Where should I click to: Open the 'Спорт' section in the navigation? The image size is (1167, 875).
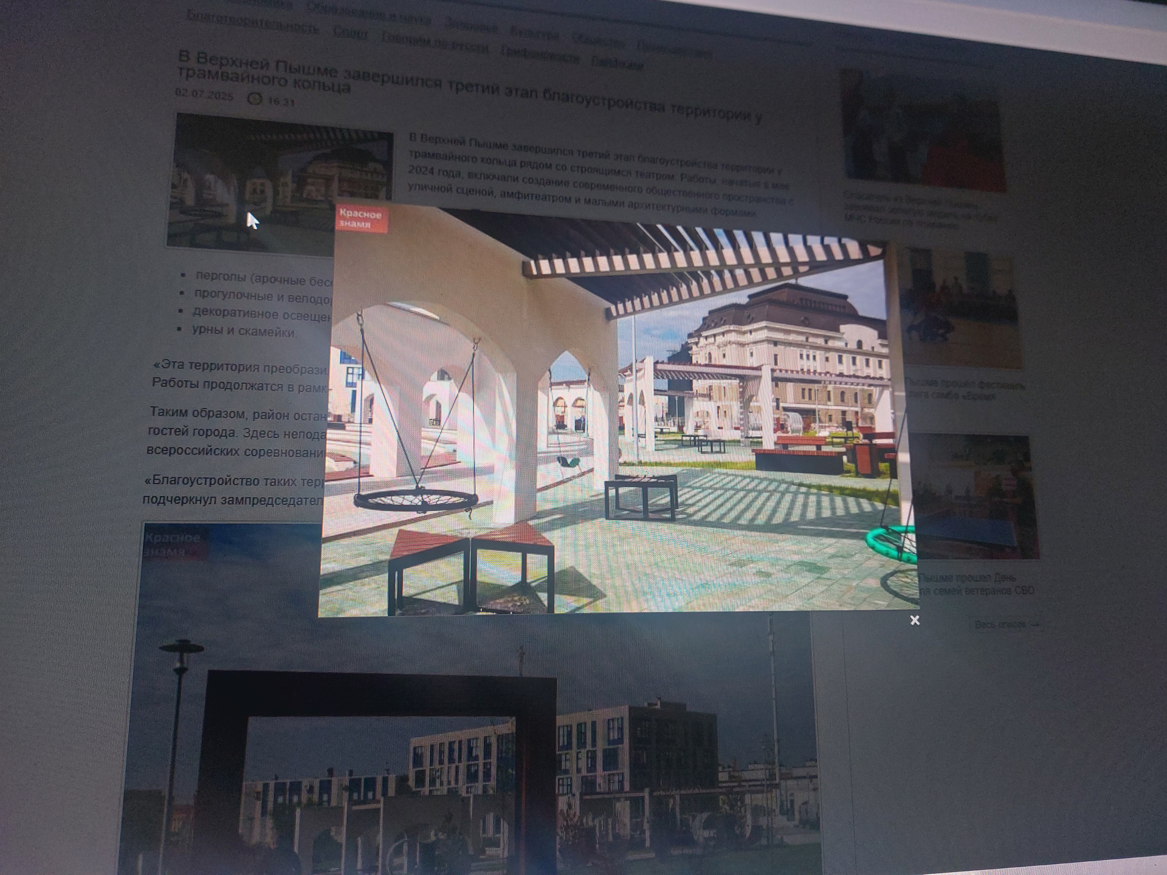tap(350, 33)
